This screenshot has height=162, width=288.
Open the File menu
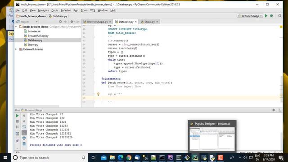pos(18,10)
